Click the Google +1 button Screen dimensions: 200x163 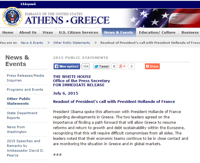point(122,66)
